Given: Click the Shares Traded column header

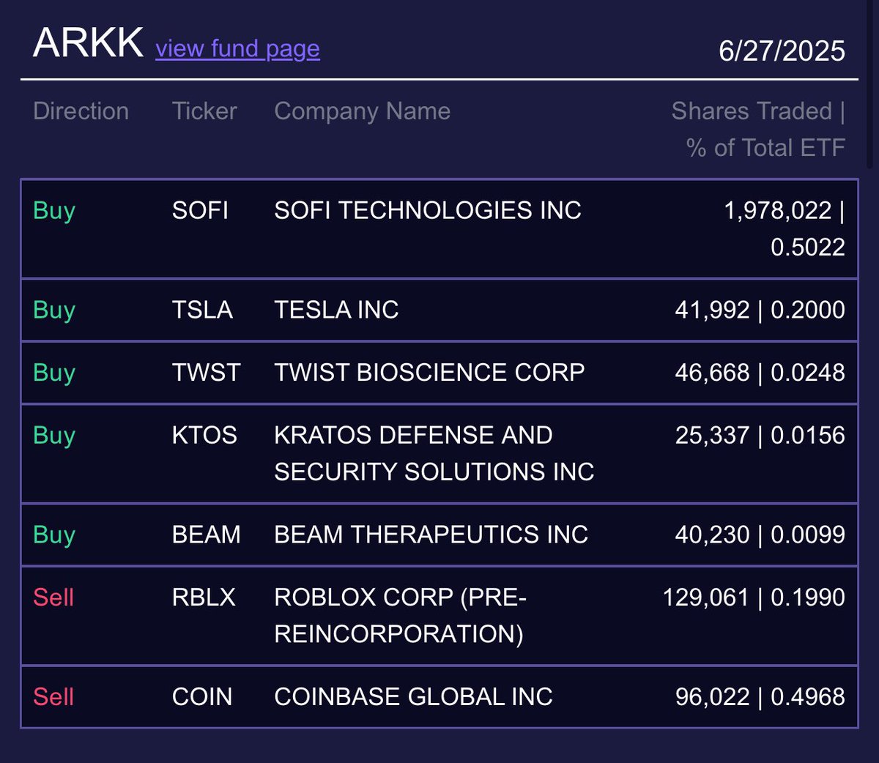Looking at the screenshot, I should tap(758, 130).
